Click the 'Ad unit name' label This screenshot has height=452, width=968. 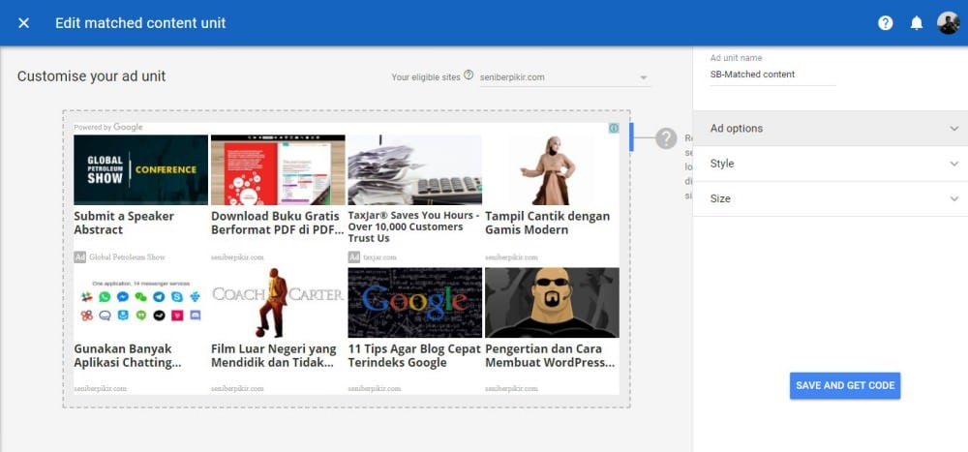736,58
